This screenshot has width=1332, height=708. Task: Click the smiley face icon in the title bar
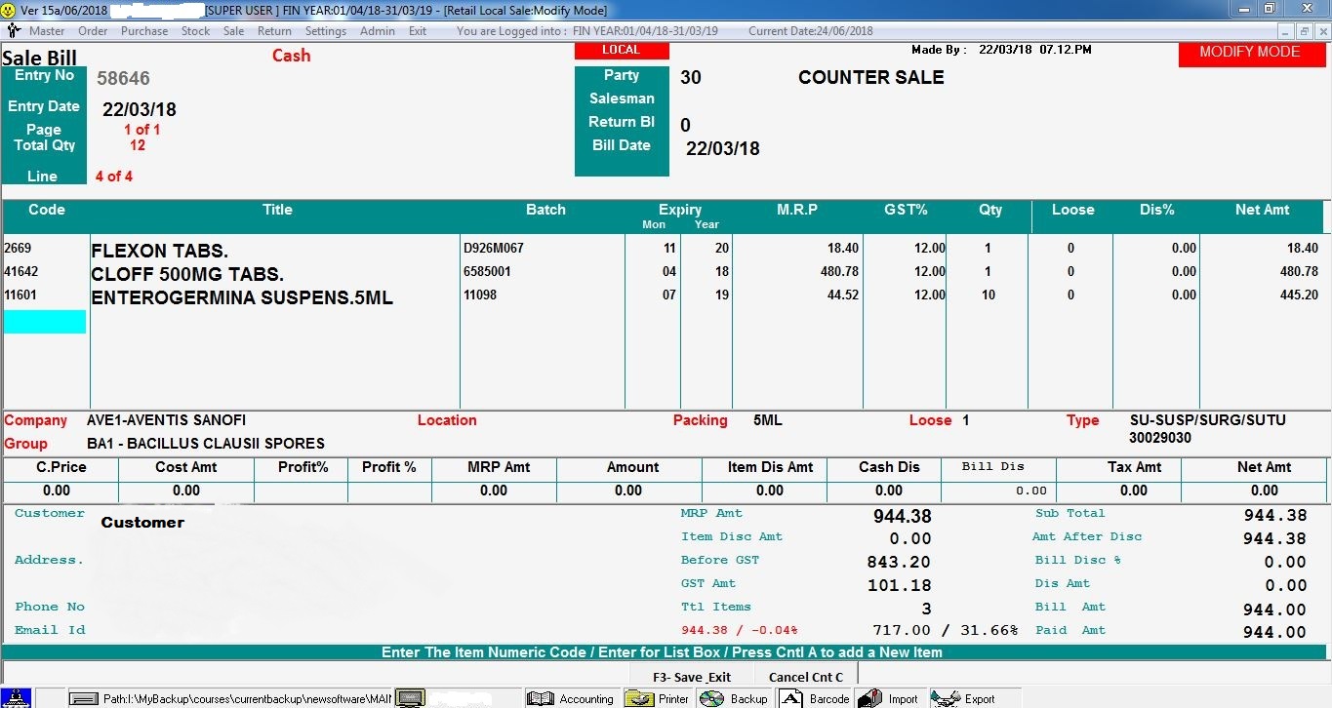10,10
